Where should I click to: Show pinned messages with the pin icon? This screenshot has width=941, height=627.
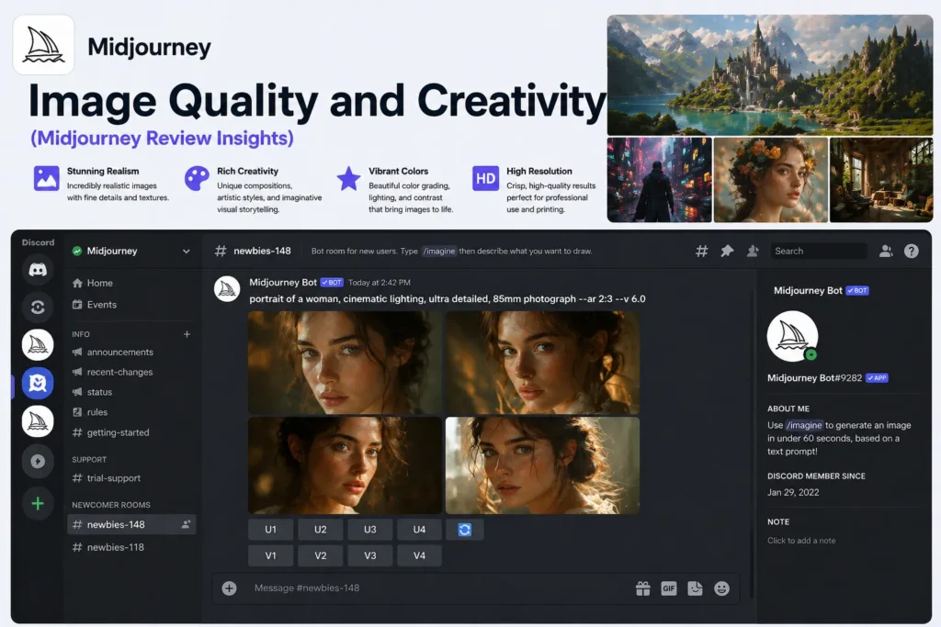[727, 252]
